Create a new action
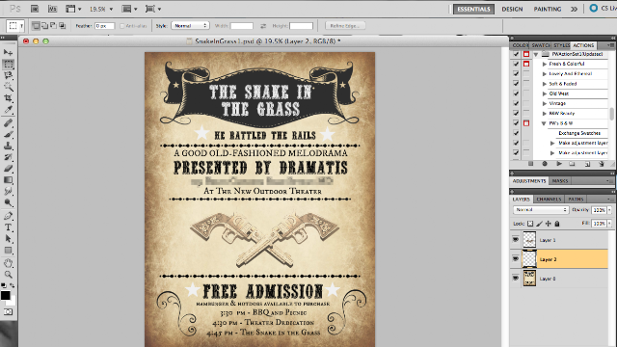Image resolution: width=617 pixels, height=347 pixels. click(x=587, y=164)
